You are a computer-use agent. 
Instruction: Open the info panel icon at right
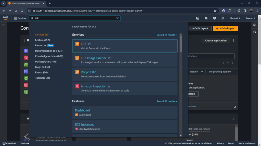[x=255, y=25]
